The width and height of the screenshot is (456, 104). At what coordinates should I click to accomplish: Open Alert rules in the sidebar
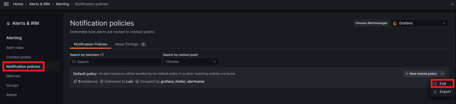click(15, 48)
